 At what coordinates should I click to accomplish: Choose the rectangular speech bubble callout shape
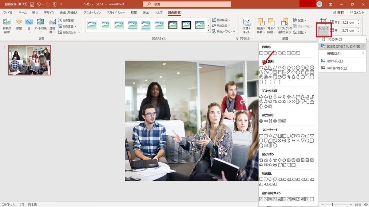[x=261, y=179]
